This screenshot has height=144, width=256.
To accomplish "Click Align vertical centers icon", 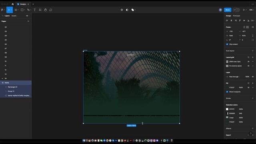I will point(244,20).
